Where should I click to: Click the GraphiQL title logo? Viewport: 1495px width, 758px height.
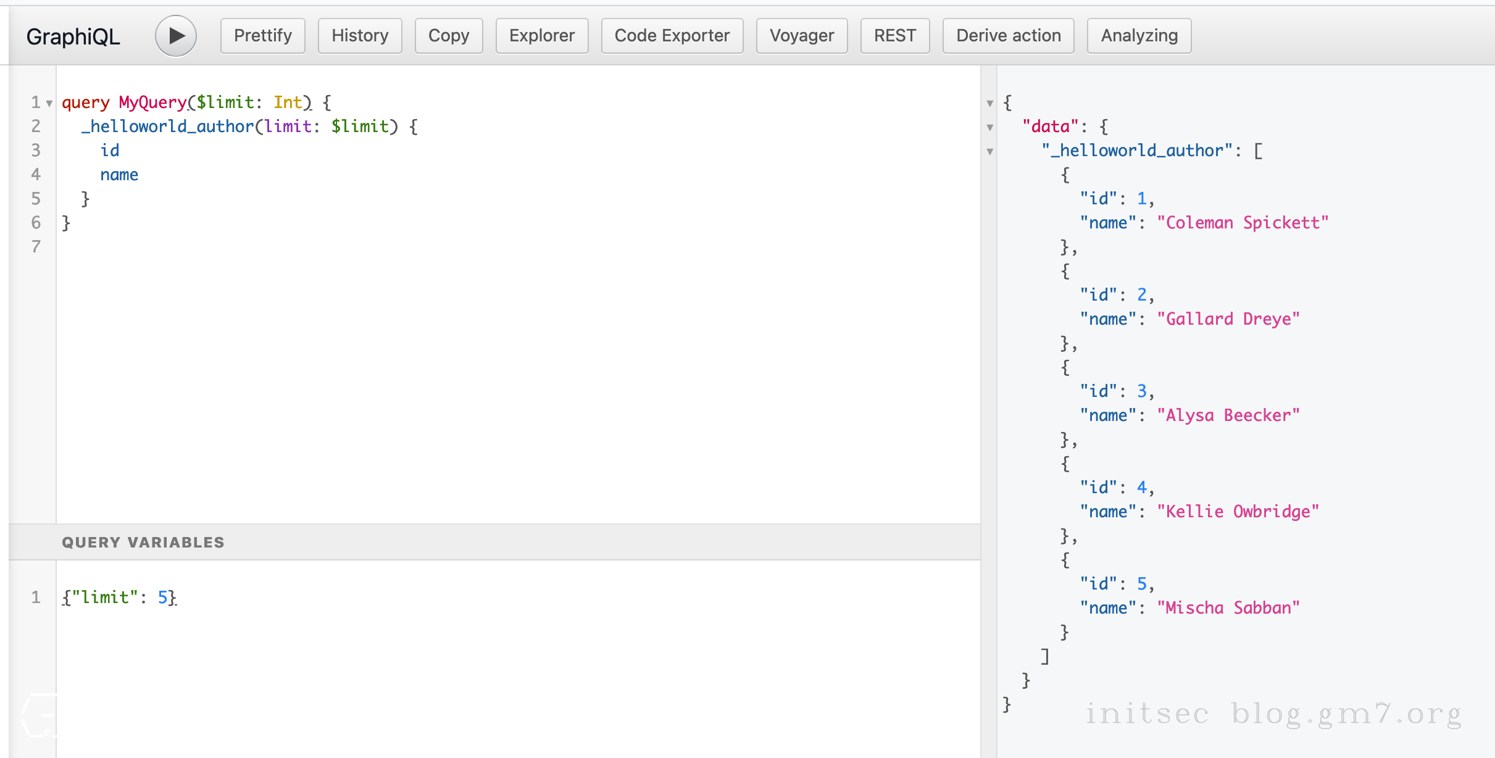(73, 36)
